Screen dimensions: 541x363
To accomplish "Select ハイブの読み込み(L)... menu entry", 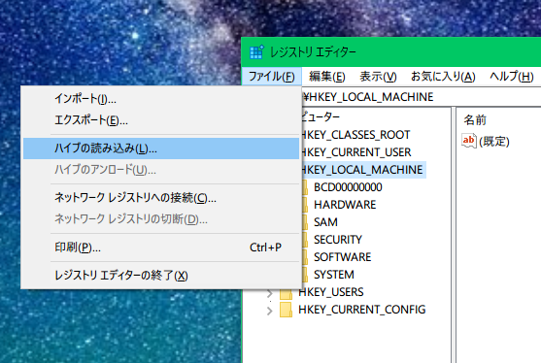I will [161, 148].
